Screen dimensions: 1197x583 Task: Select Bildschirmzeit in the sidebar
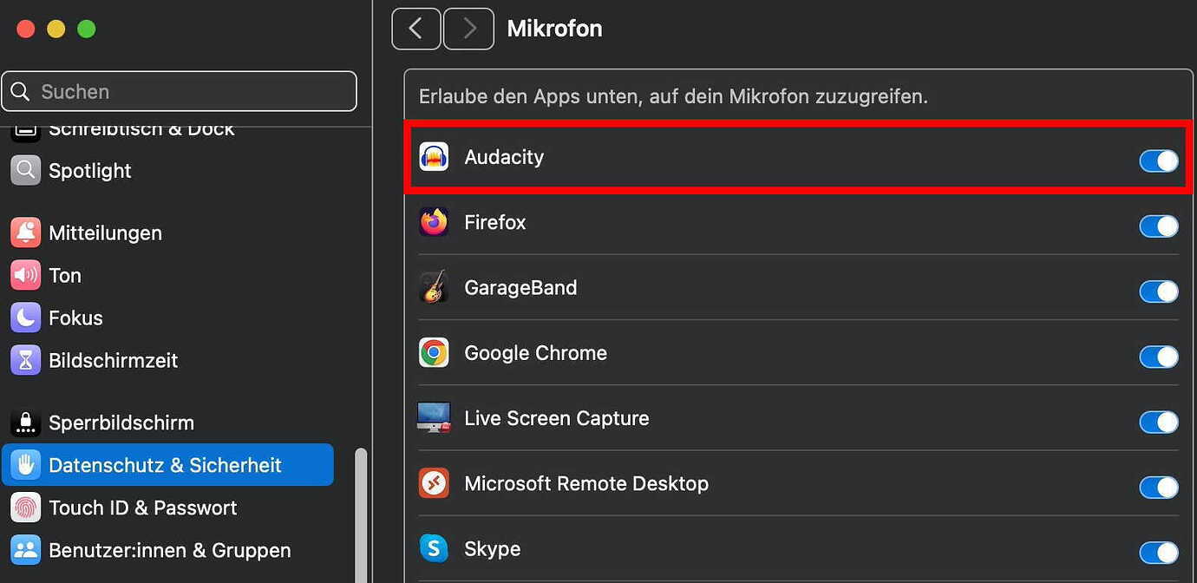coord(167,360)
